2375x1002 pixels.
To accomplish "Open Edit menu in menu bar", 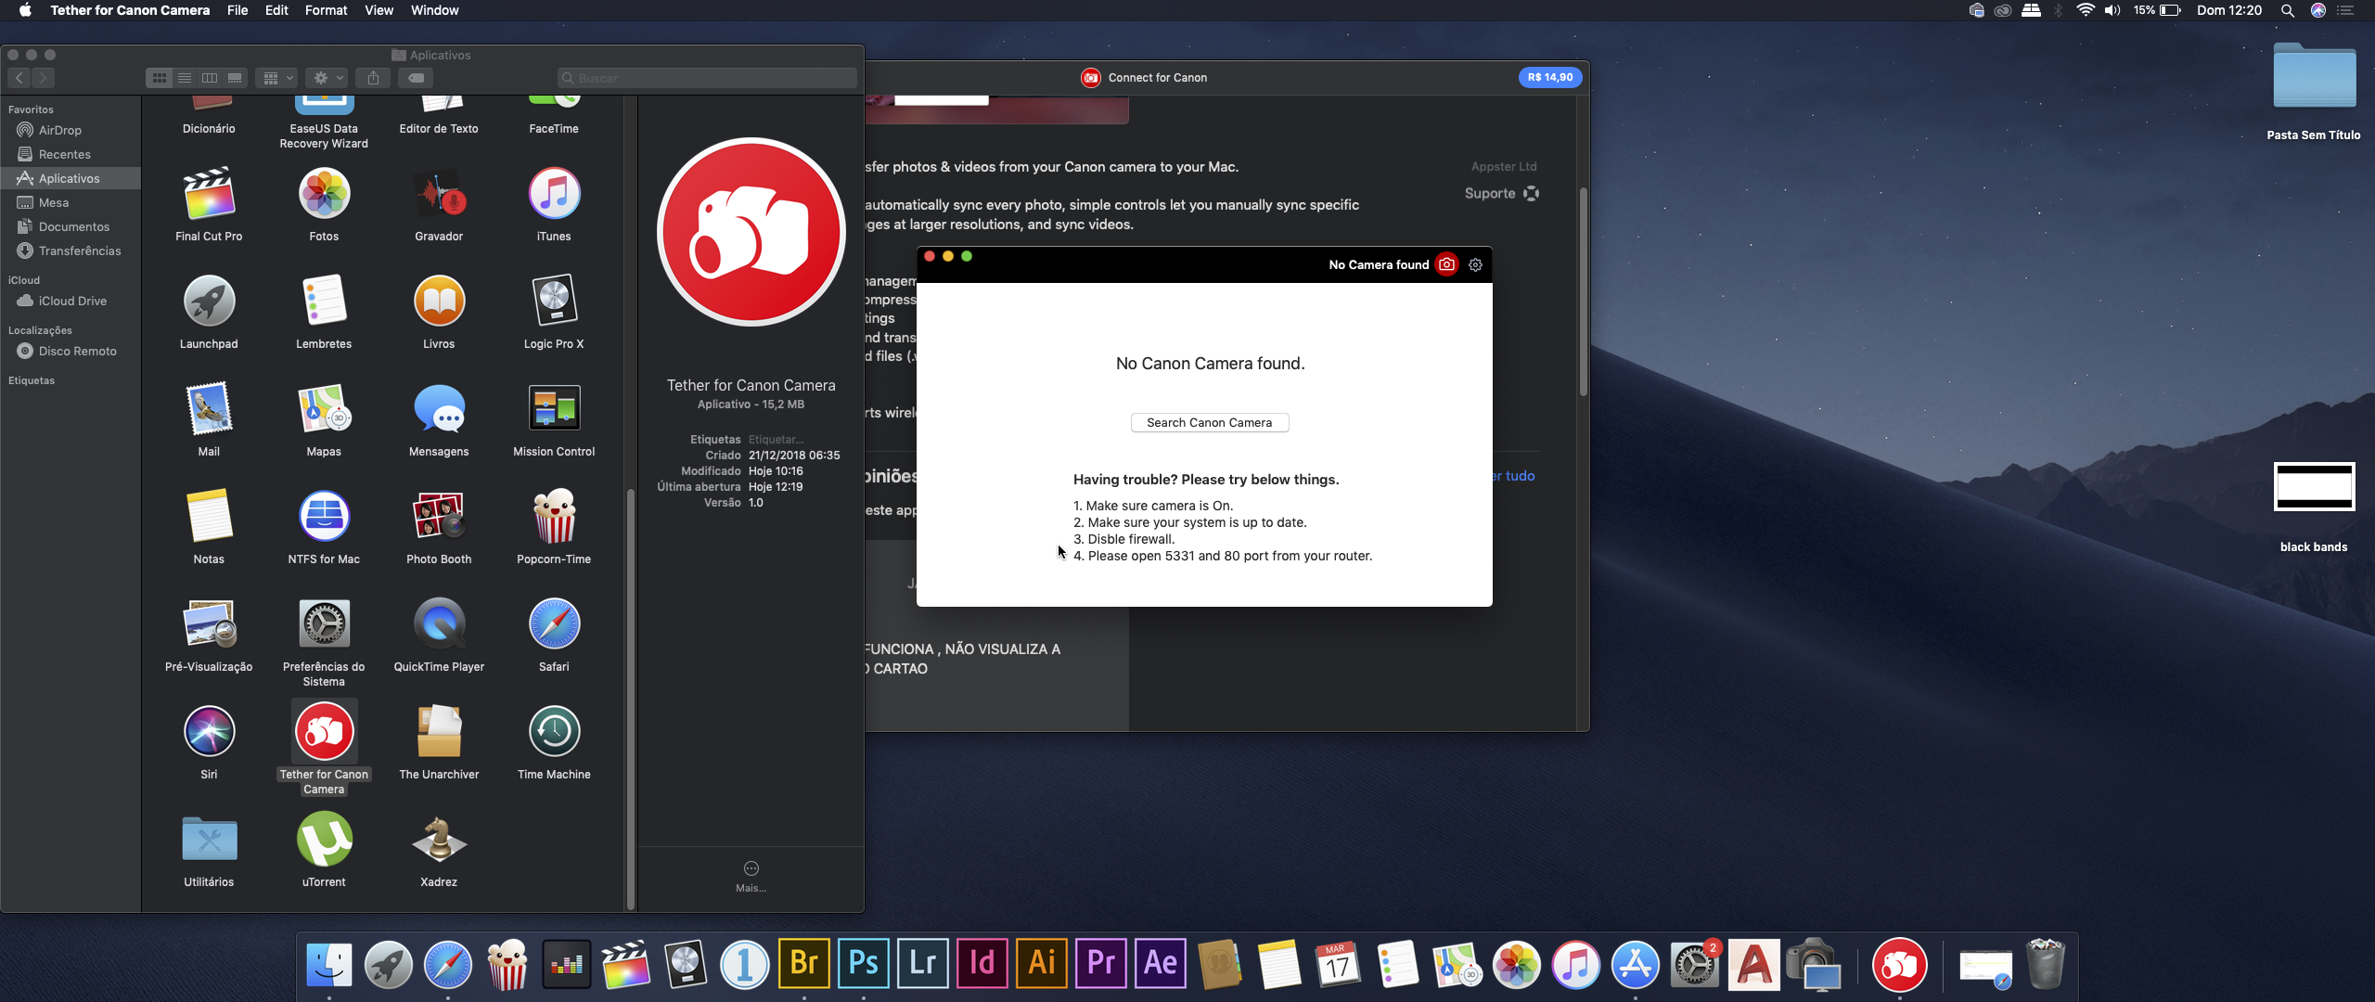I will (276, 10).
